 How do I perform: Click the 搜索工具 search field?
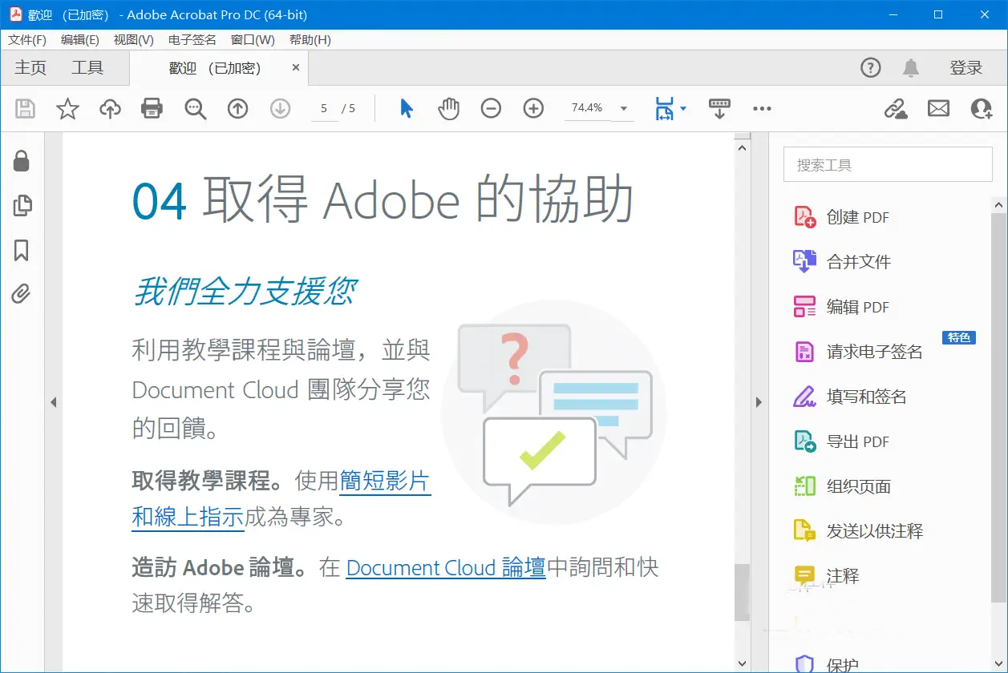[x=888, y=164]
